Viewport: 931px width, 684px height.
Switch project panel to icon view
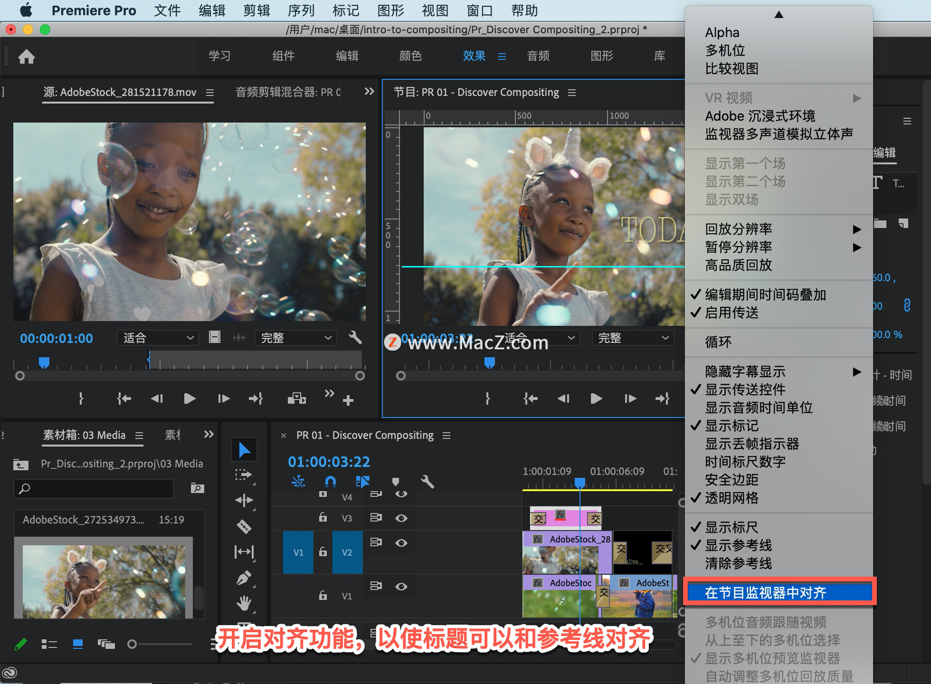coord(78,644)
